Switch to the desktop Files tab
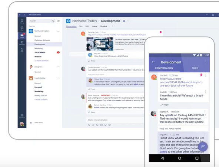 click(80, 26)
